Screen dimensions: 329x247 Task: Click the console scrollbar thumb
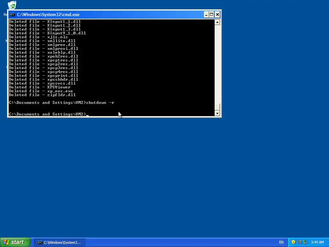click(x=217, y=107)
